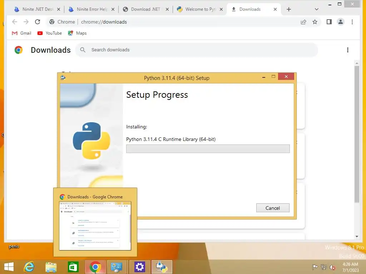Click the Python setup progress bar
366x274 pixels.
point(208,149)
